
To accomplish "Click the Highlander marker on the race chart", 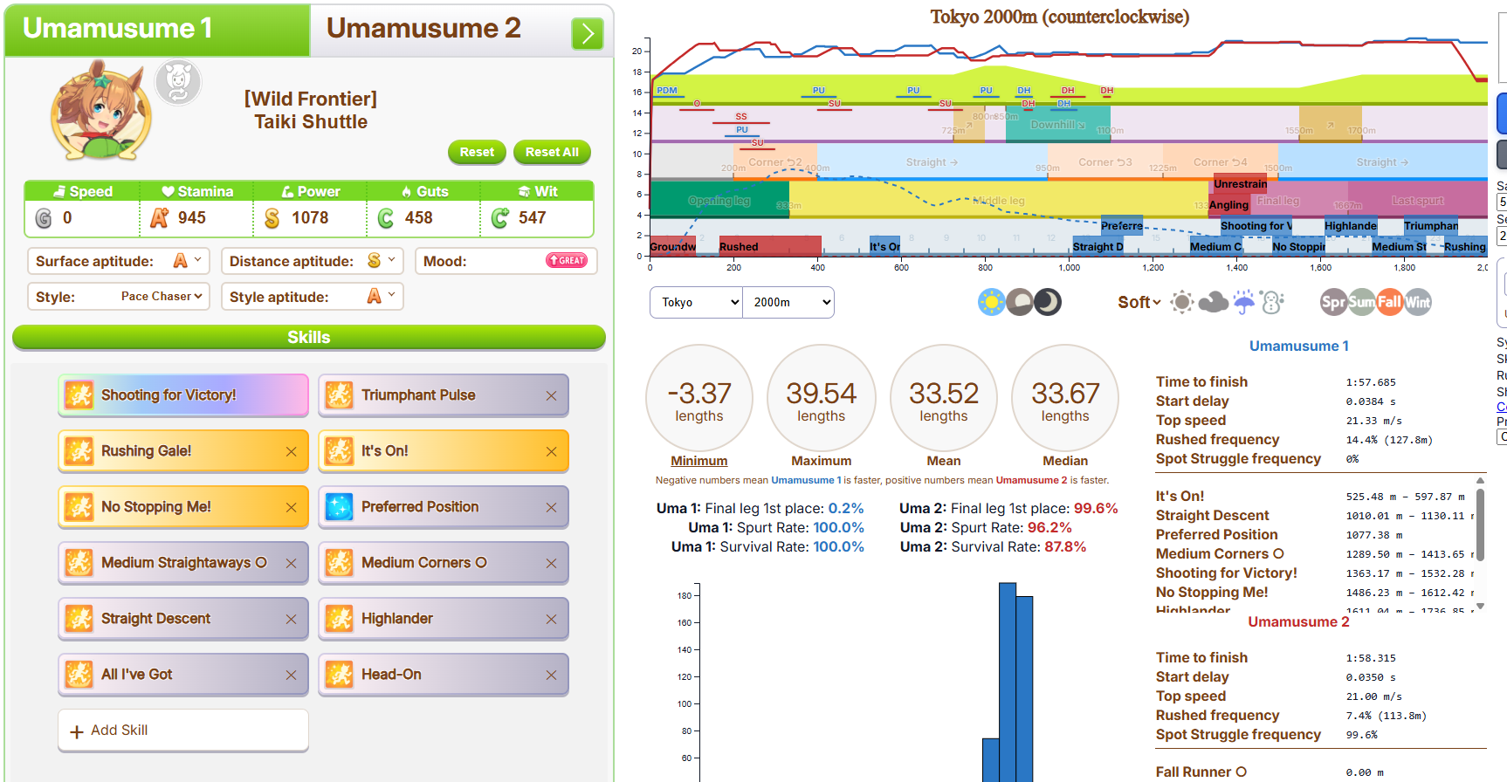I will click(x=1351, y=226).
